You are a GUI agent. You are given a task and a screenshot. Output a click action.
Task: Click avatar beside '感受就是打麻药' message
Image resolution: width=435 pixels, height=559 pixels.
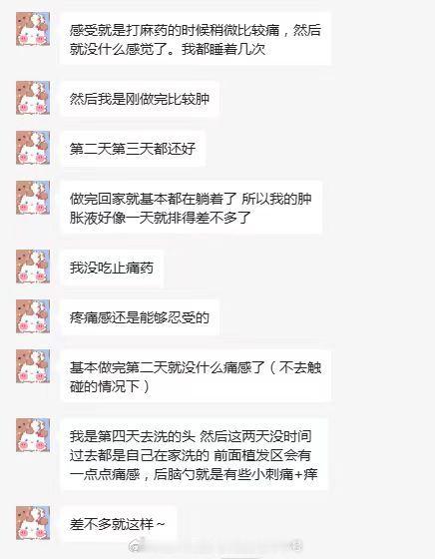33,29
